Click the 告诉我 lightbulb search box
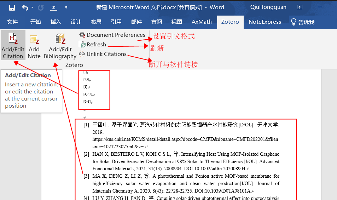This screenshot has height=200, width=337. [x=303, y=22]
